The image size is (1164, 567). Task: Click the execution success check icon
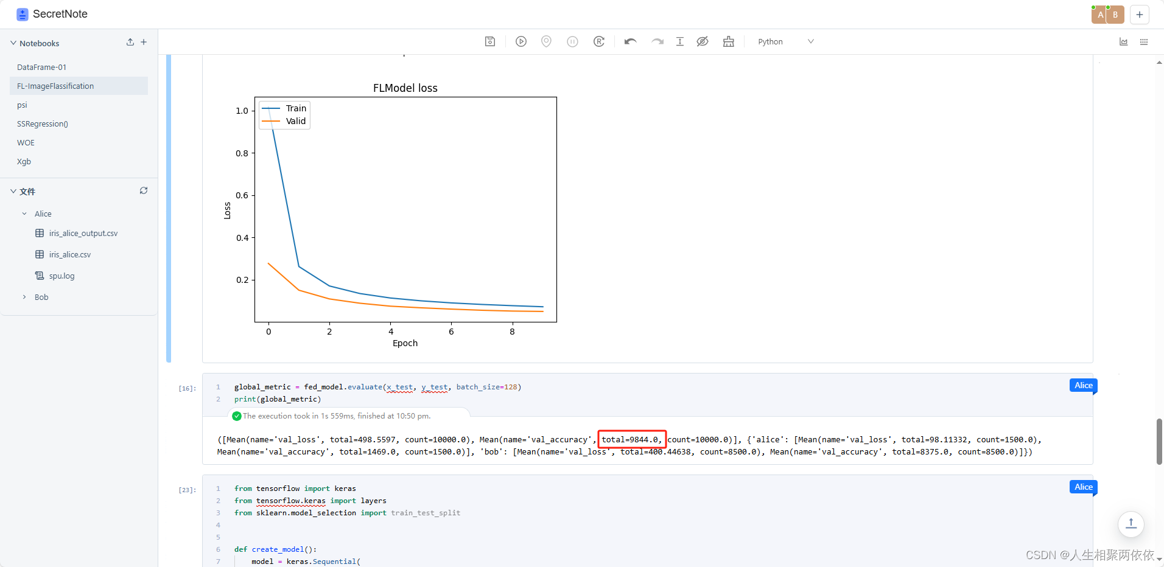(237, 416)
